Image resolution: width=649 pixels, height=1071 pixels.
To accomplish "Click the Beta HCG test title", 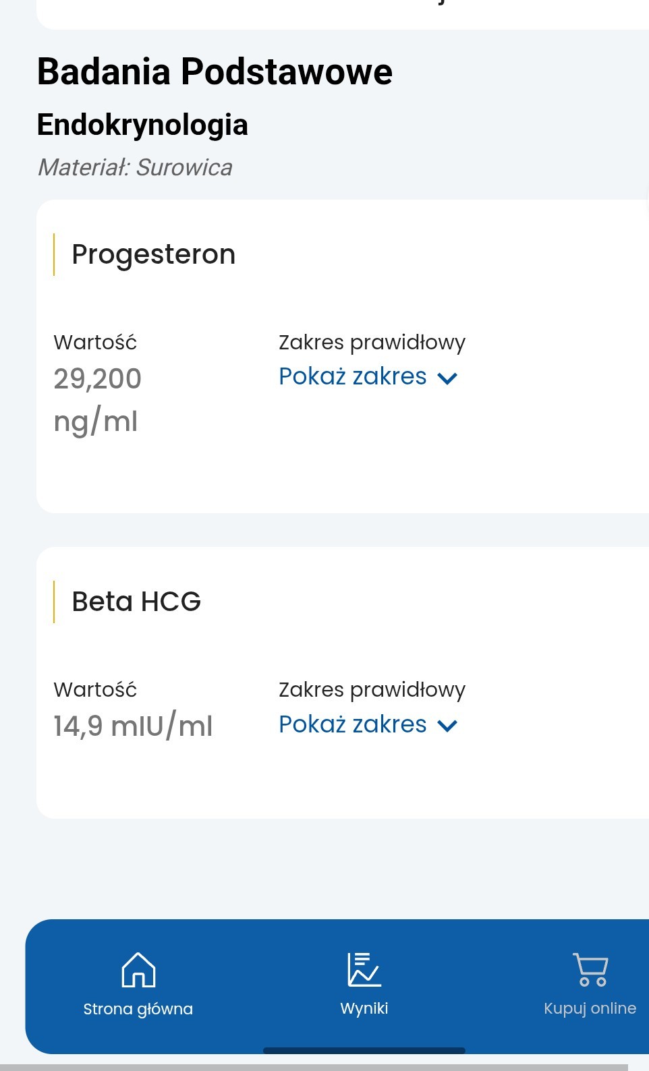I will [x=136, y=602].
